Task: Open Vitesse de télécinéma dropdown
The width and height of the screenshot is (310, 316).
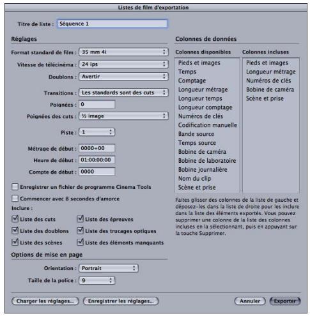Action: (x=123, y=64)
